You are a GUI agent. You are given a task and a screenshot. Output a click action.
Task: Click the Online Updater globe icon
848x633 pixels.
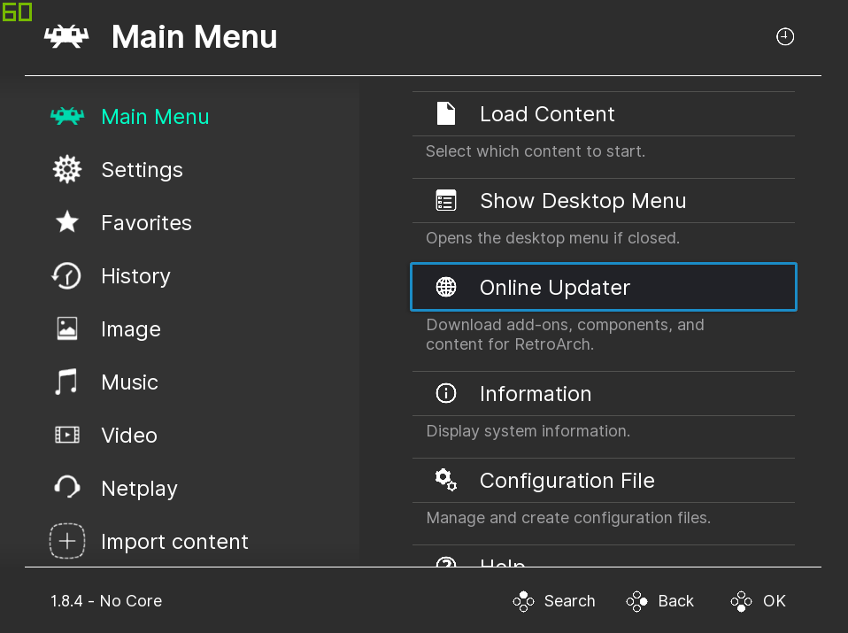pos(446,287)
